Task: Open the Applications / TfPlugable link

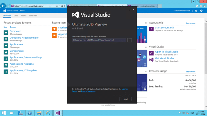Action: tap(23, 70)
